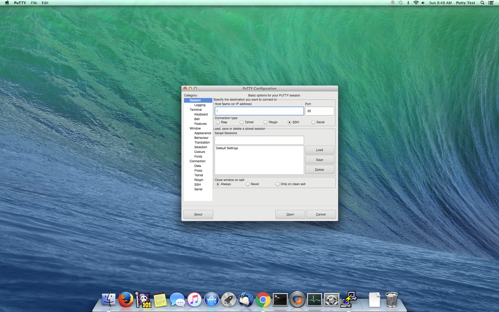Open Google Chrome from the dock
The width and height of the screenshot is (499, 312).
[263, 300]
